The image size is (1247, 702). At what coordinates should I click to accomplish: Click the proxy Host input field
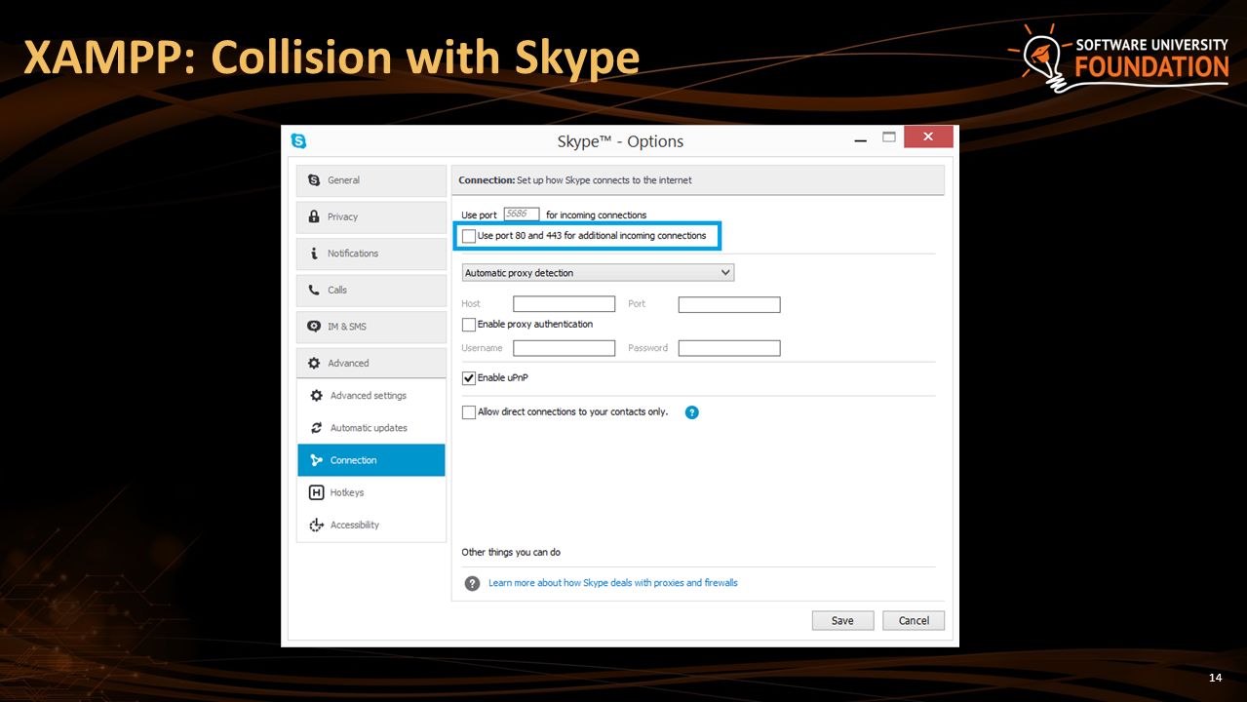[x=565, y=304]
